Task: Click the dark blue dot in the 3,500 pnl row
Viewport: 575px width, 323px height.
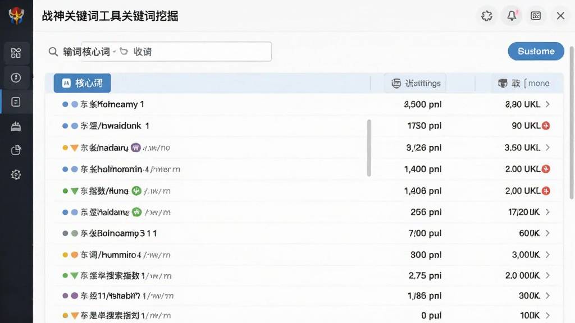Action: pos(65,104)
